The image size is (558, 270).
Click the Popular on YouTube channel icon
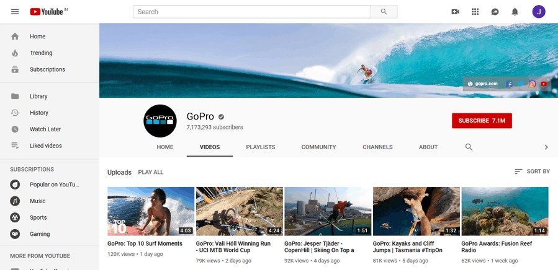click(15, 185)
